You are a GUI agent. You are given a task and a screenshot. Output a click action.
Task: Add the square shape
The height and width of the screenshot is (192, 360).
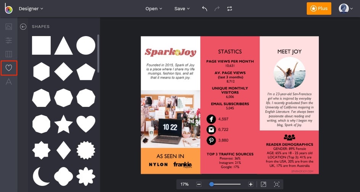[x=41, y=45]
